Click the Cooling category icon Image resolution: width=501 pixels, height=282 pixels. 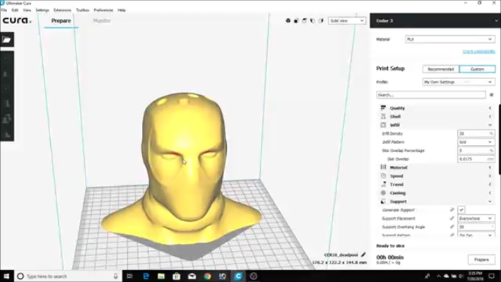[x=383, y=193]
